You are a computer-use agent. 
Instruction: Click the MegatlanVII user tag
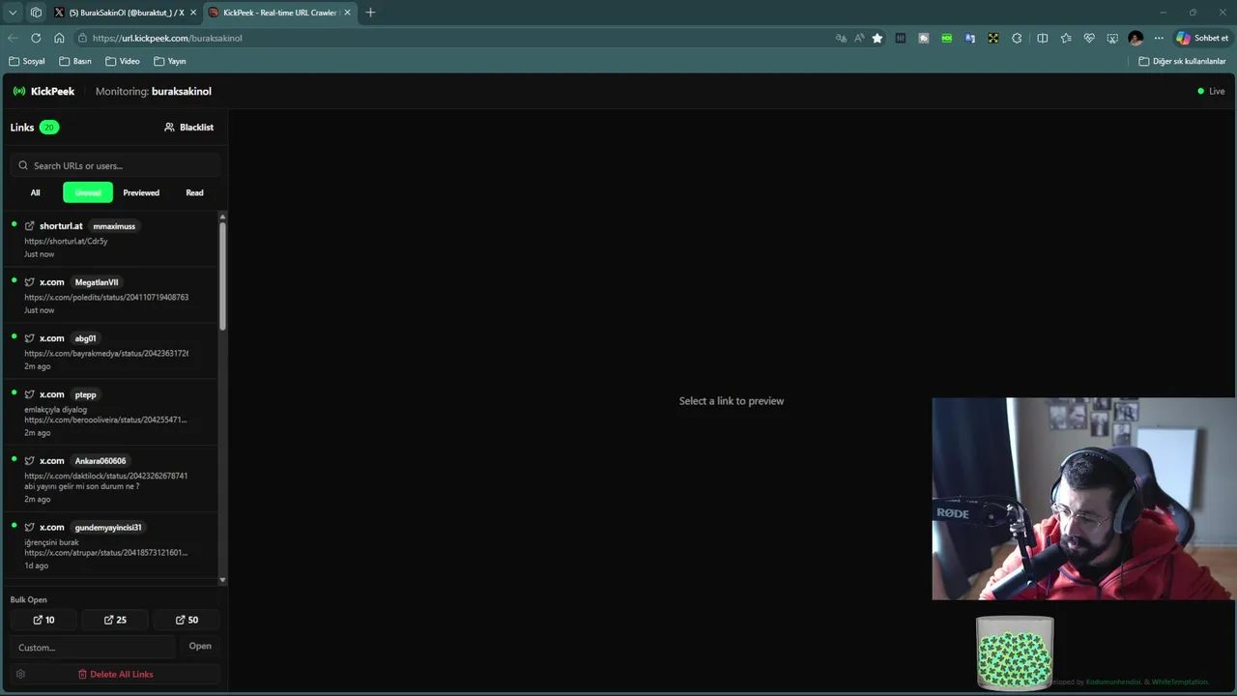97,282
